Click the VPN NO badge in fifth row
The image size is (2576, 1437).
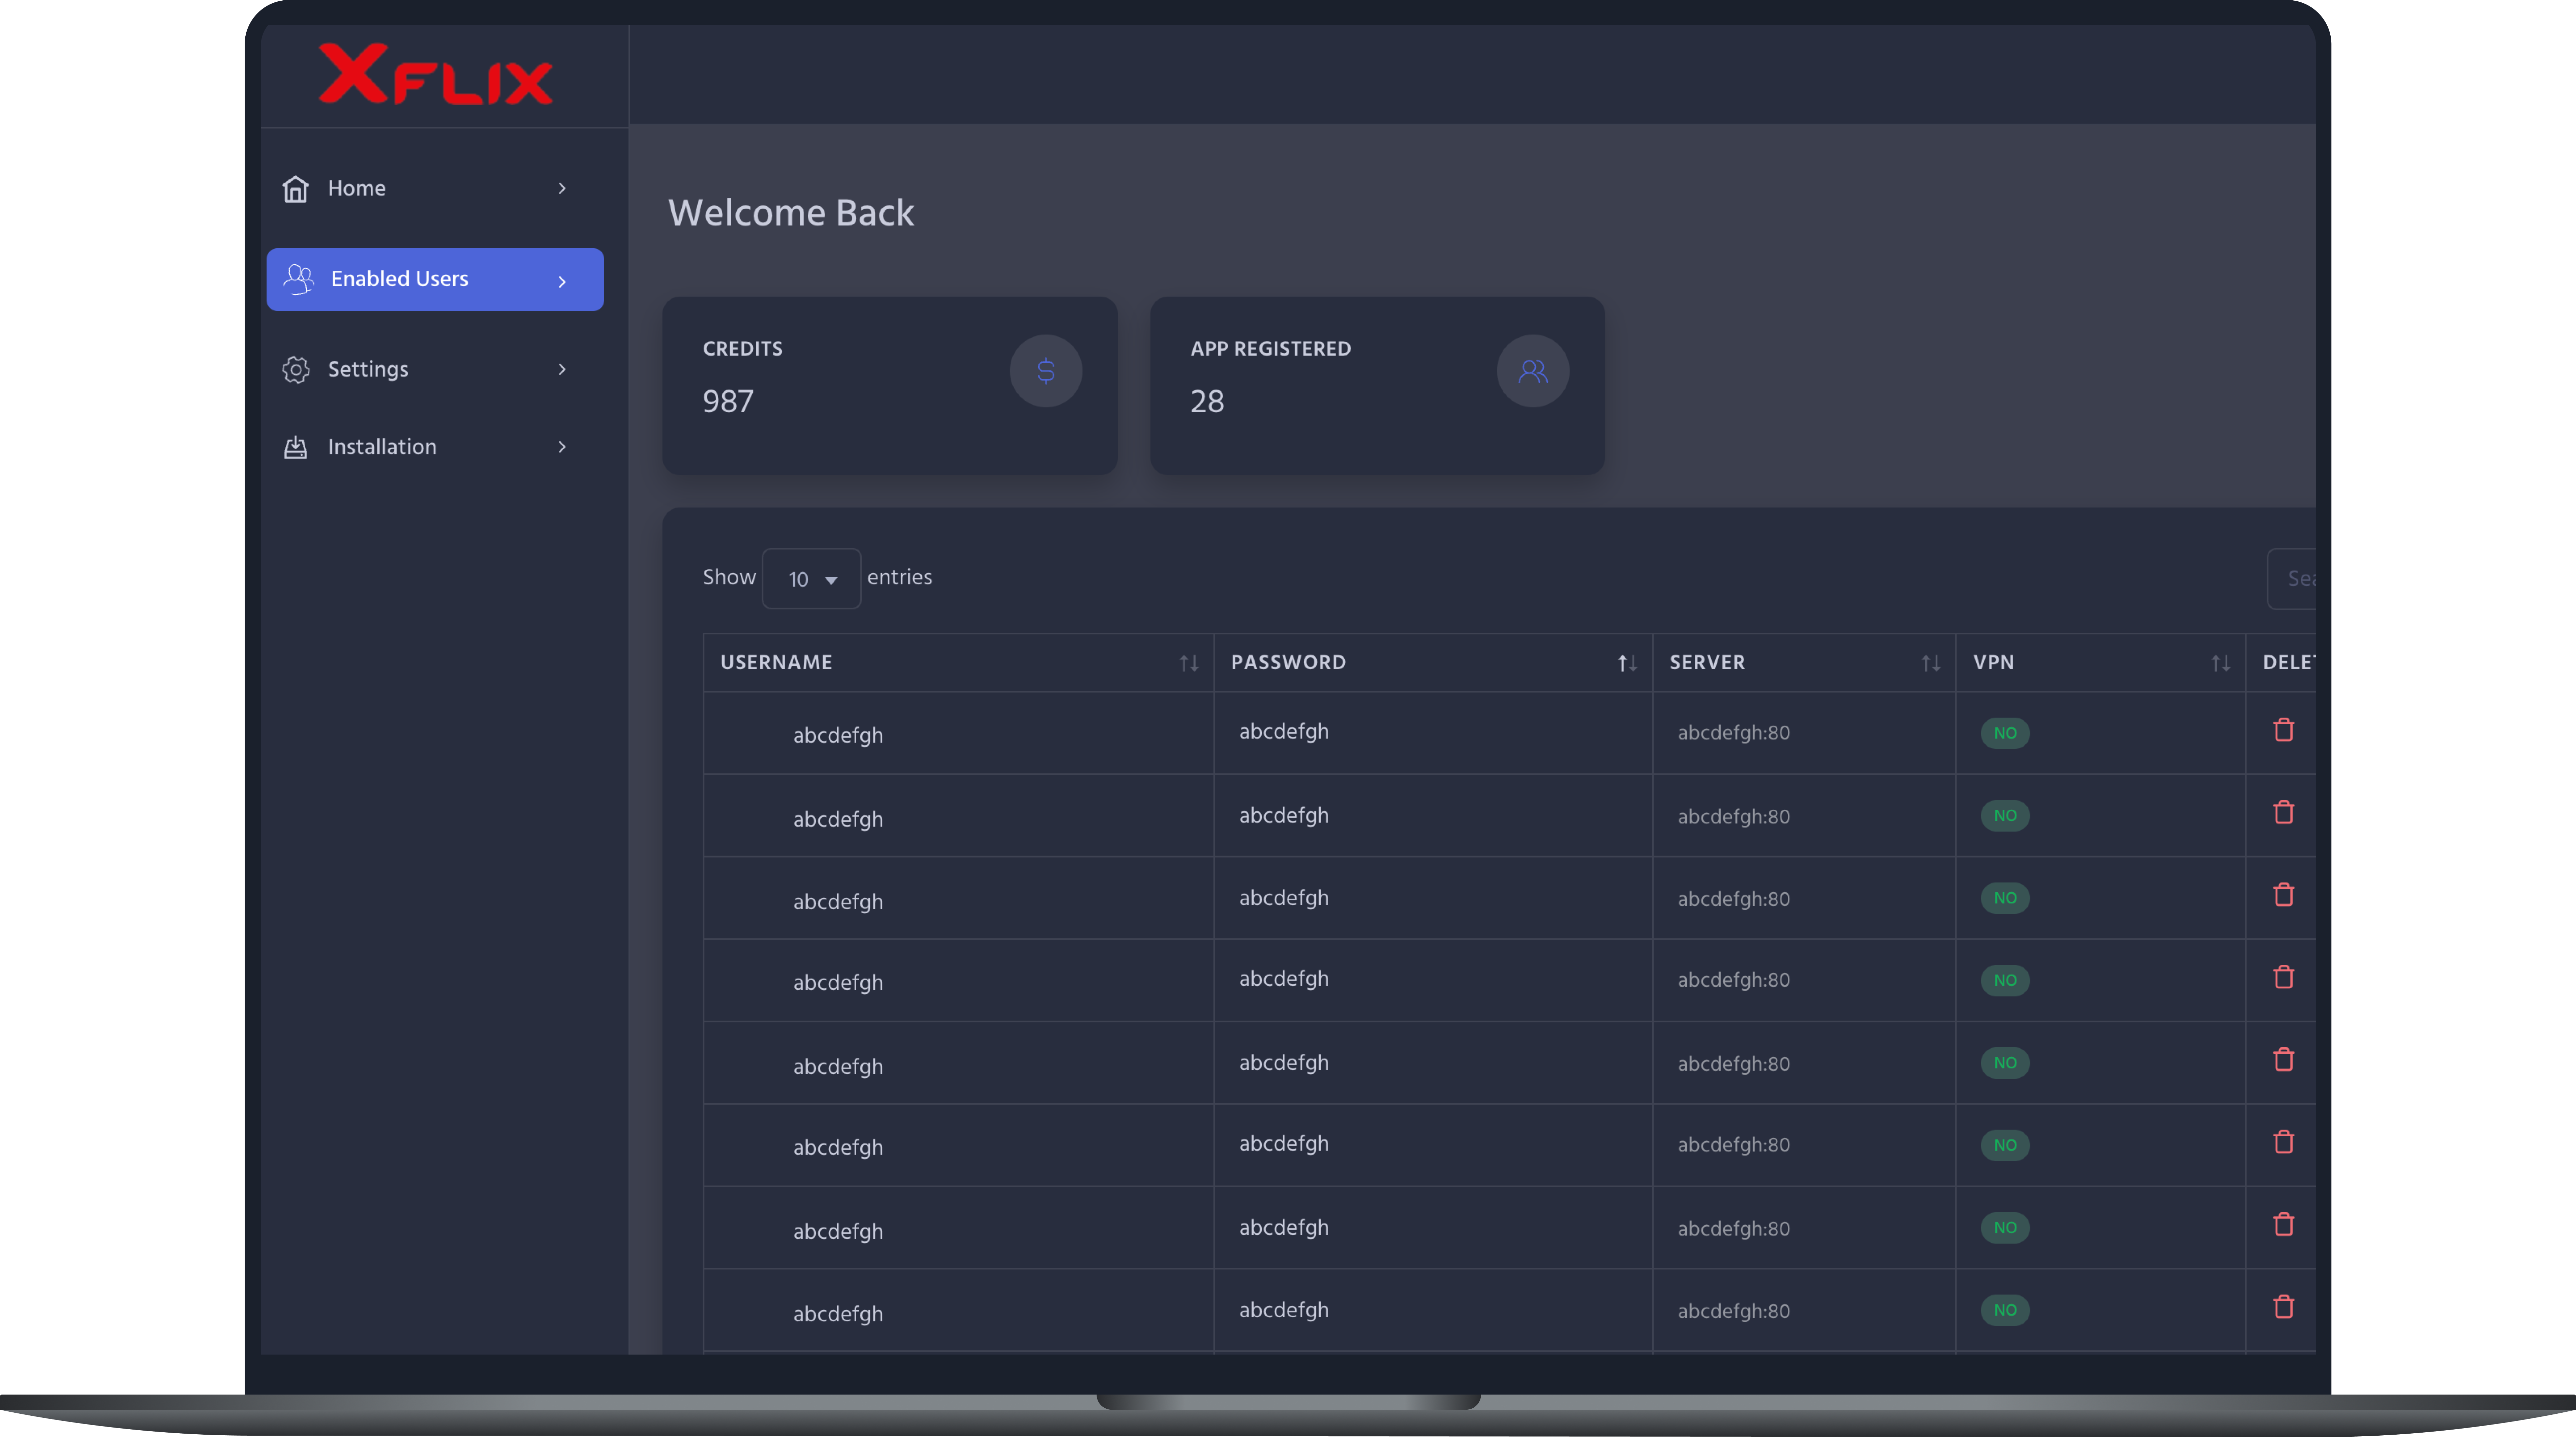(x=2005, y=1062)
